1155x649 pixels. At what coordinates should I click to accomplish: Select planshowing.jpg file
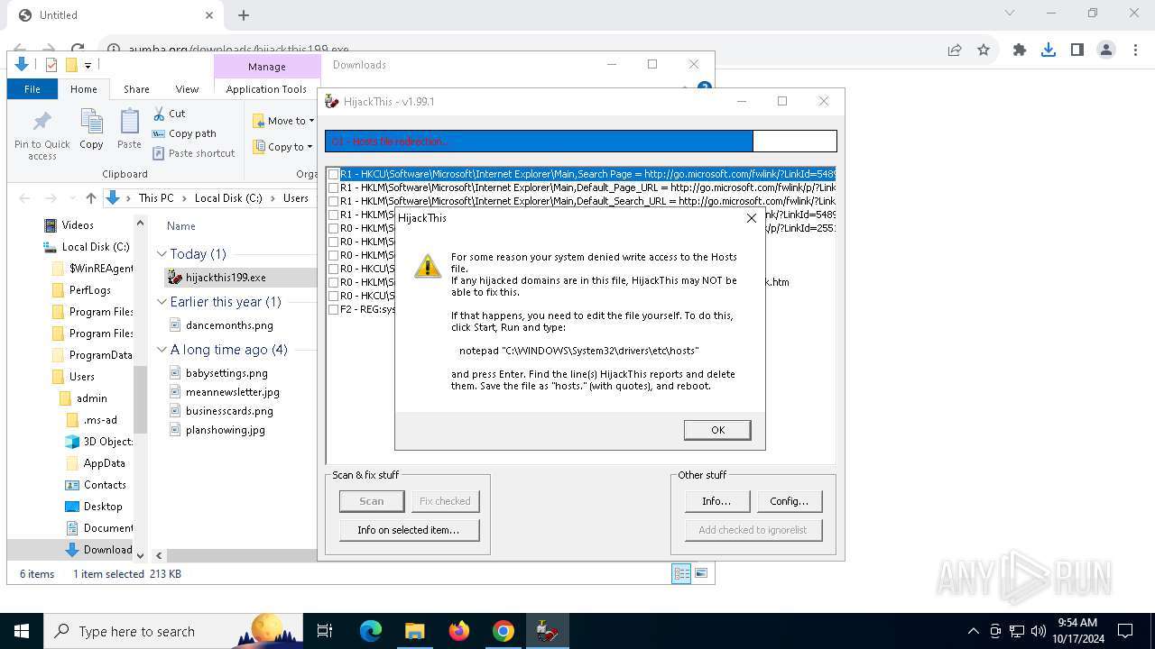[x=226, y=430]
